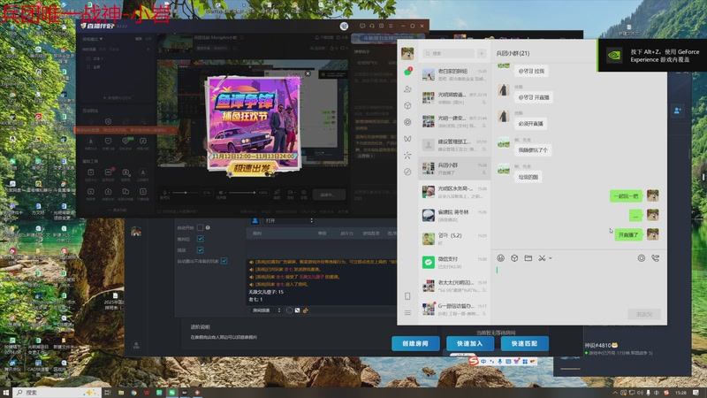Click the Windows Start button
The image size is (707, 398).
tap(6, 393)
